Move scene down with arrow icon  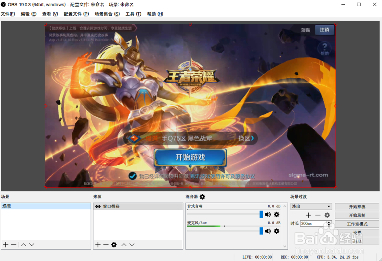pyautogui.click(x=32, y=245)
